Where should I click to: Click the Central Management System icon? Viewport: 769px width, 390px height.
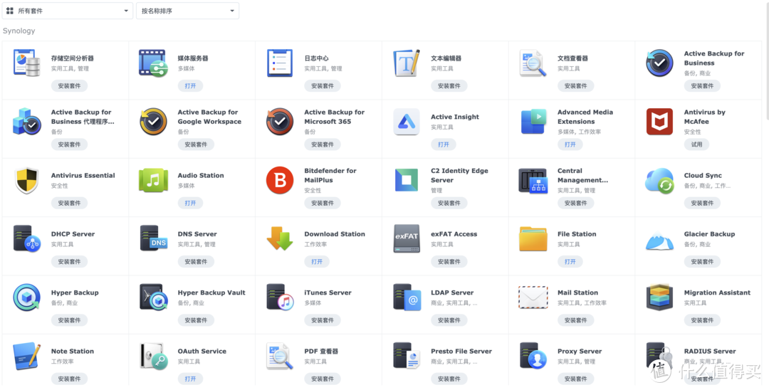tap(533, 180)
